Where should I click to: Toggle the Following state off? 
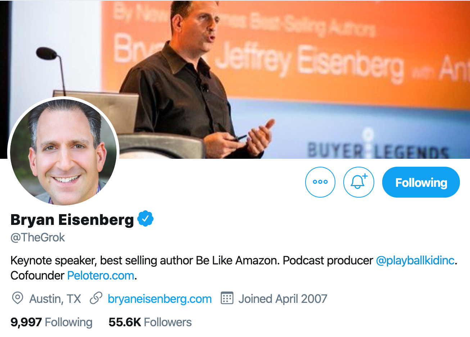420,182
